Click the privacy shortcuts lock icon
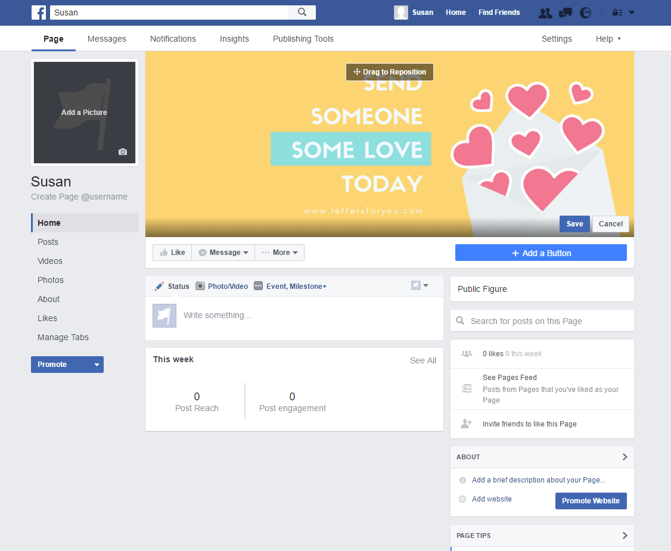 617,13
